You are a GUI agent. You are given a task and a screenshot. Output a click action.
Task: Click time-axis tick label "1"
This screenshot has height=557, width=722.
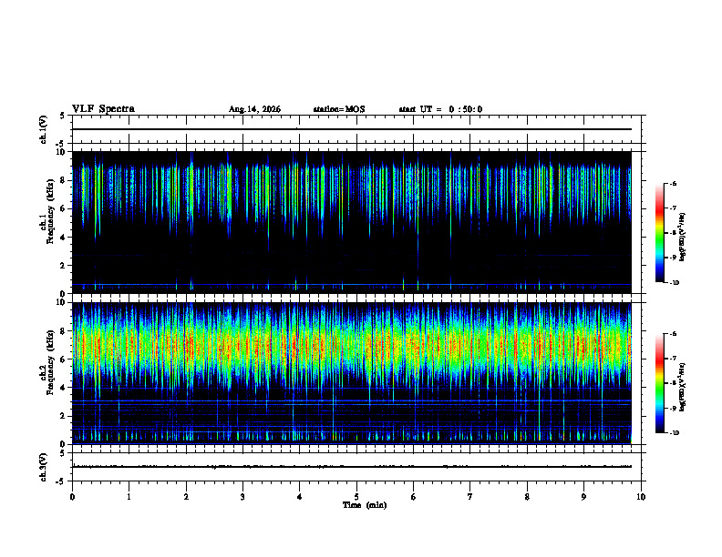tap(129, 497)
